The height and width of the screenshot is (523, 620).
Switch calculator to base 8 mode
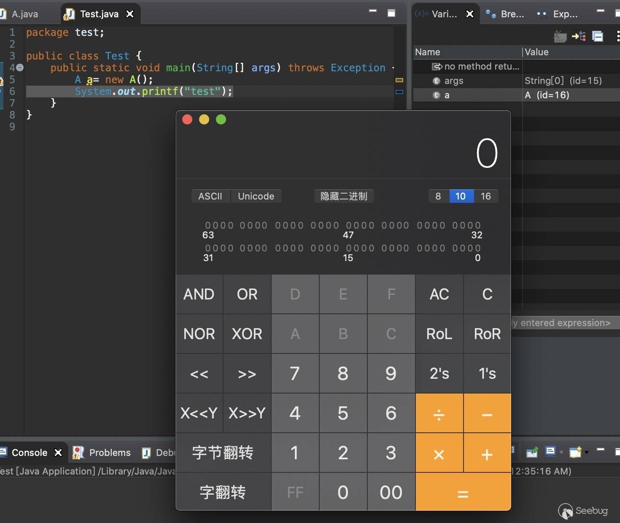(x=438, y=196)
